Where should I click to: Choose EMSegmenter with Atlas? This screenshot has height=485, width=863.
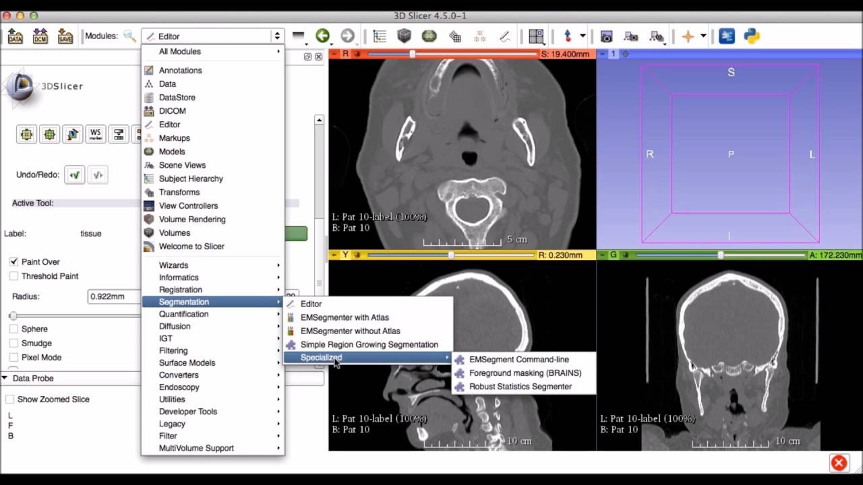[367, 317]
